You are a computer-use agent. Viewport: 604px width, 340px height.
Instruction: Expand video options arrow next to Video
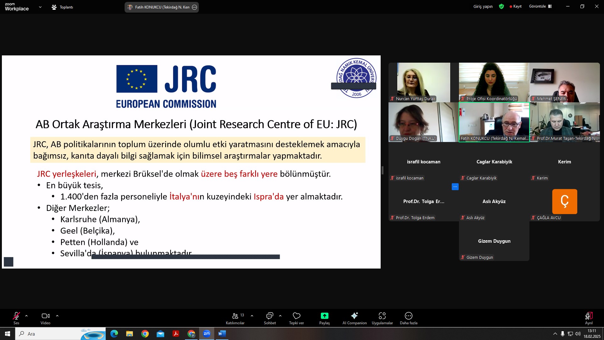coord(57,315)
